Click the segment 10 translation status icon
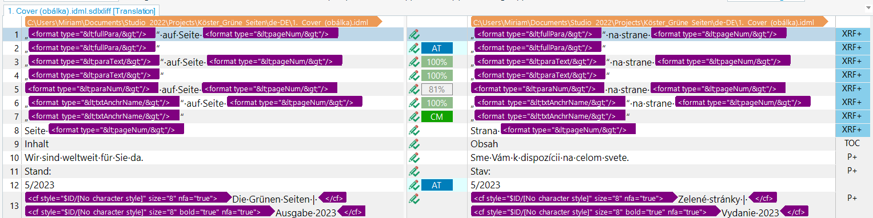 [414, 158]
